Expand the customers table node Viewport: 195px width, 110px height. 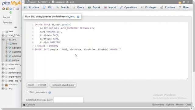(x=7, y=52)
